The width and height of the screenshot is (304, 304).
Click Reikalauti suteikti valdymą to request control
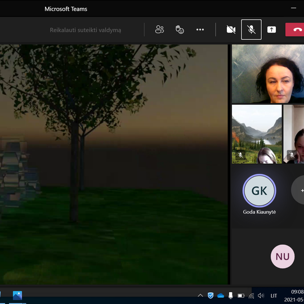(x=86, y=30)
